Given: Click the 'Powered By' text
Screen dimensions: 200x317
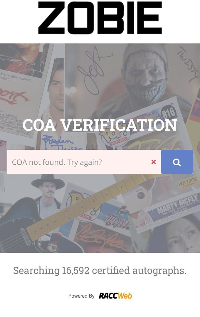Looking at the screenshot, I should click(x=81, y=296).
